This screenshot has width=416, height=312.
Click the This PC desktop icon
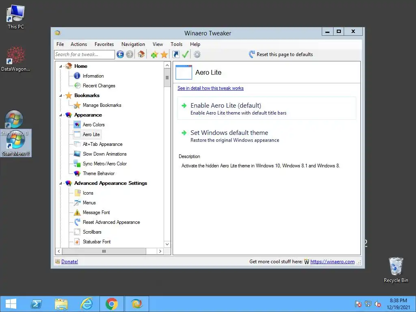16,17
